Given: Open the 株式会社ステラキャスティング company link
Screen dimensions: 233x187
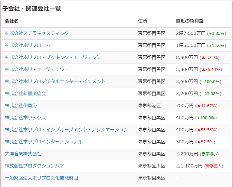Looking at the screenshot, I should (37, 33).
